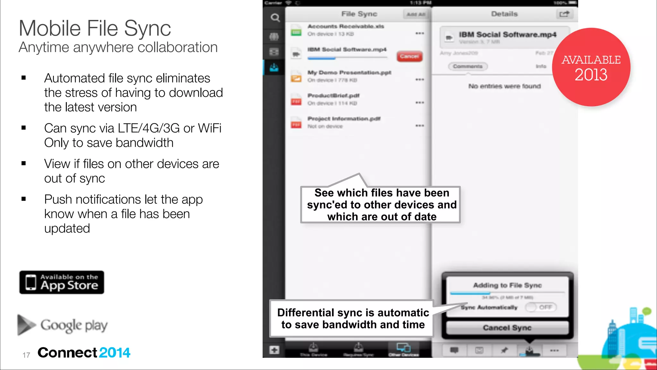Click the Adding to File Sync progress bar
This screenshot has width=657, height=370.
pos(507,293)
